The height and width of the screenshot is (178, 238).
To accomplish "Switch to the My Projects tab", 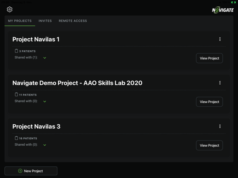I will (x=20, y=21).
